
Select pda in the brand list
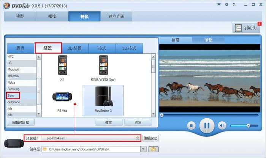coord(22,115)
